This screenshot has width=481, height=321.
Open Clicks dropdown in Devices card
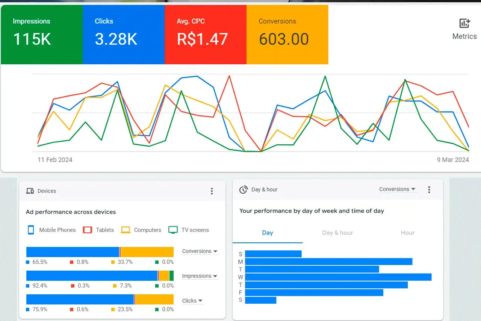pyautogui.click(x=193, y=301)
